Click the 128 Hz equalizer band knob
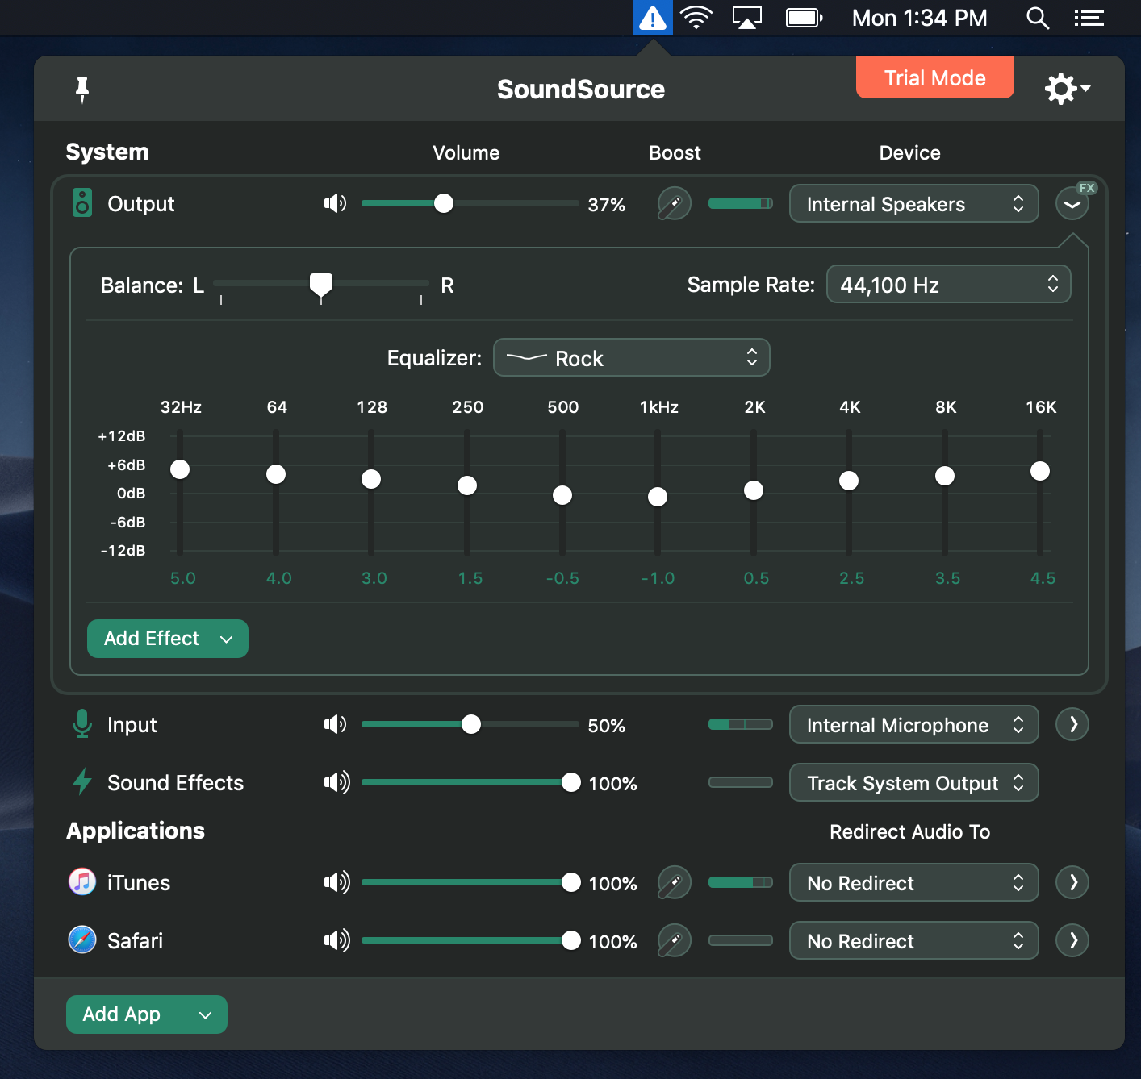Screen dimensions: 1141x1079 click(x=371, y=479)
